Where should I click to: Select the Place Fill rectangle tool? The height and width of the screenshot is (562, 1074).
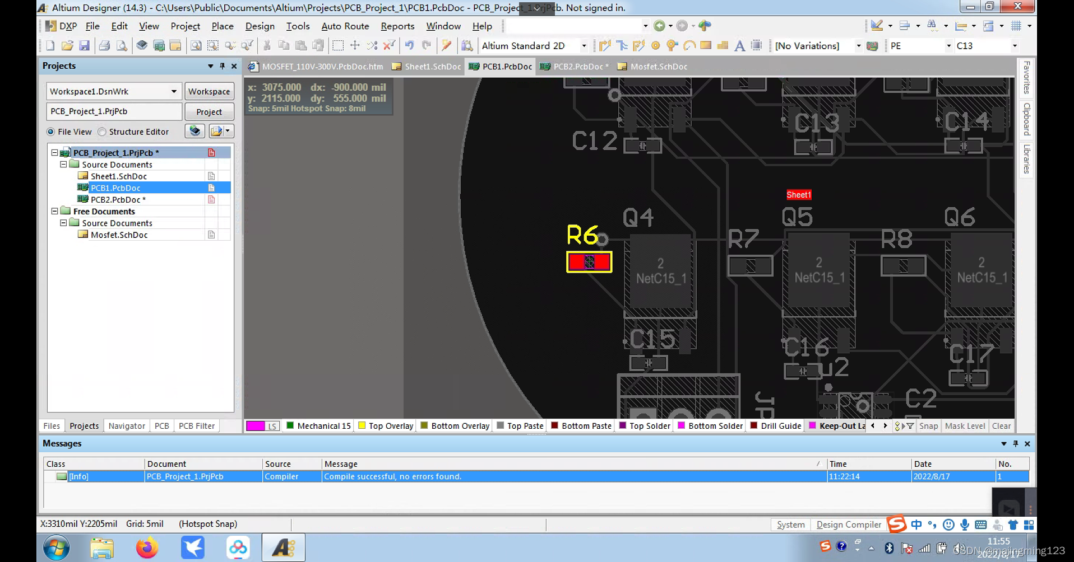[706, 46]
